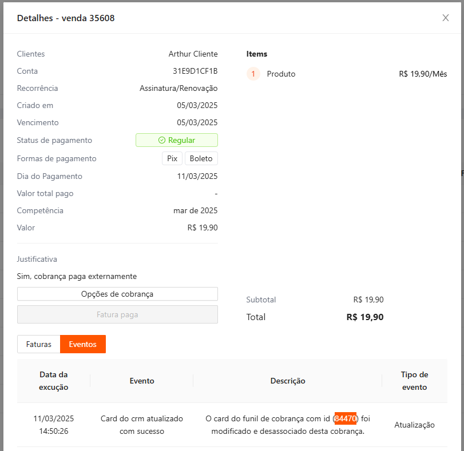
Task: Click the Tipo de evento column header
Action: 414,381
